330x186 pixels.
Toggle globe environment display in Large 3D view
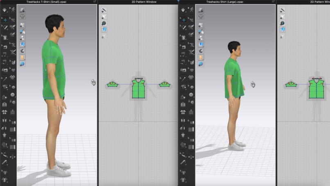coord(201,64)
